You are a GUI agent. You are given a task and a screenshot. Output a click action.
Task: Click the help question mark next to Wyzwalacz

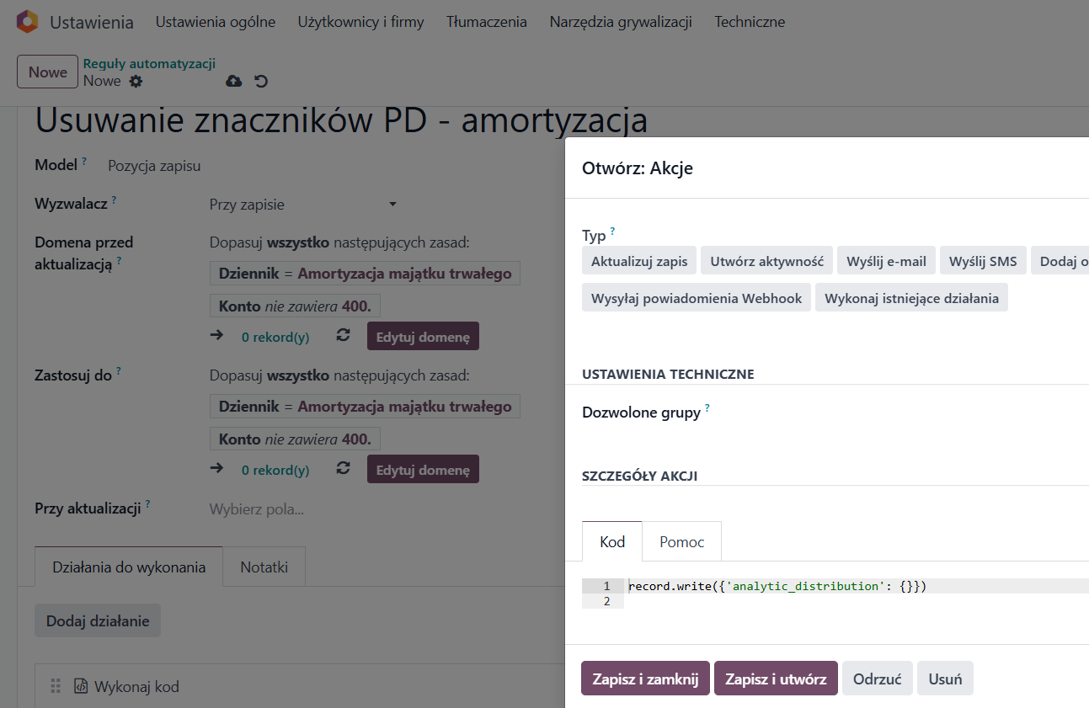(x=114, y=200)
